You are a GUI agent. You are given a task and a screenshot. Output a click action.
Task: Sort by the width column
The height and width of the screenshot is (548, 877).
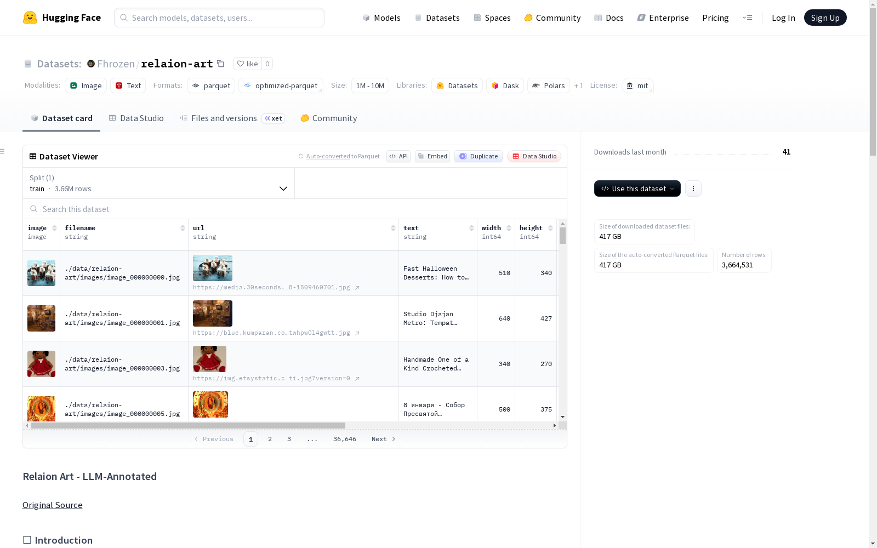coord(509,228)
